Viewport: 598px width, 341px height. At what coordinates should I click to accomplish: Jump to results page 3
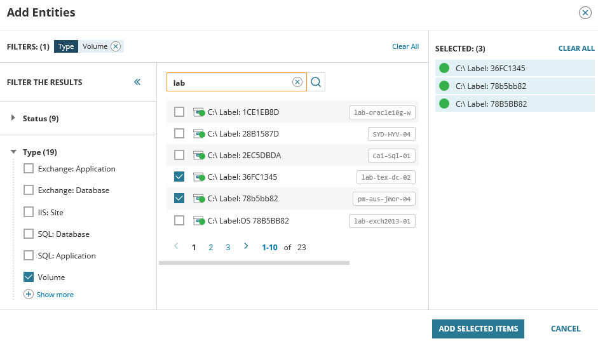click(228, 247)
